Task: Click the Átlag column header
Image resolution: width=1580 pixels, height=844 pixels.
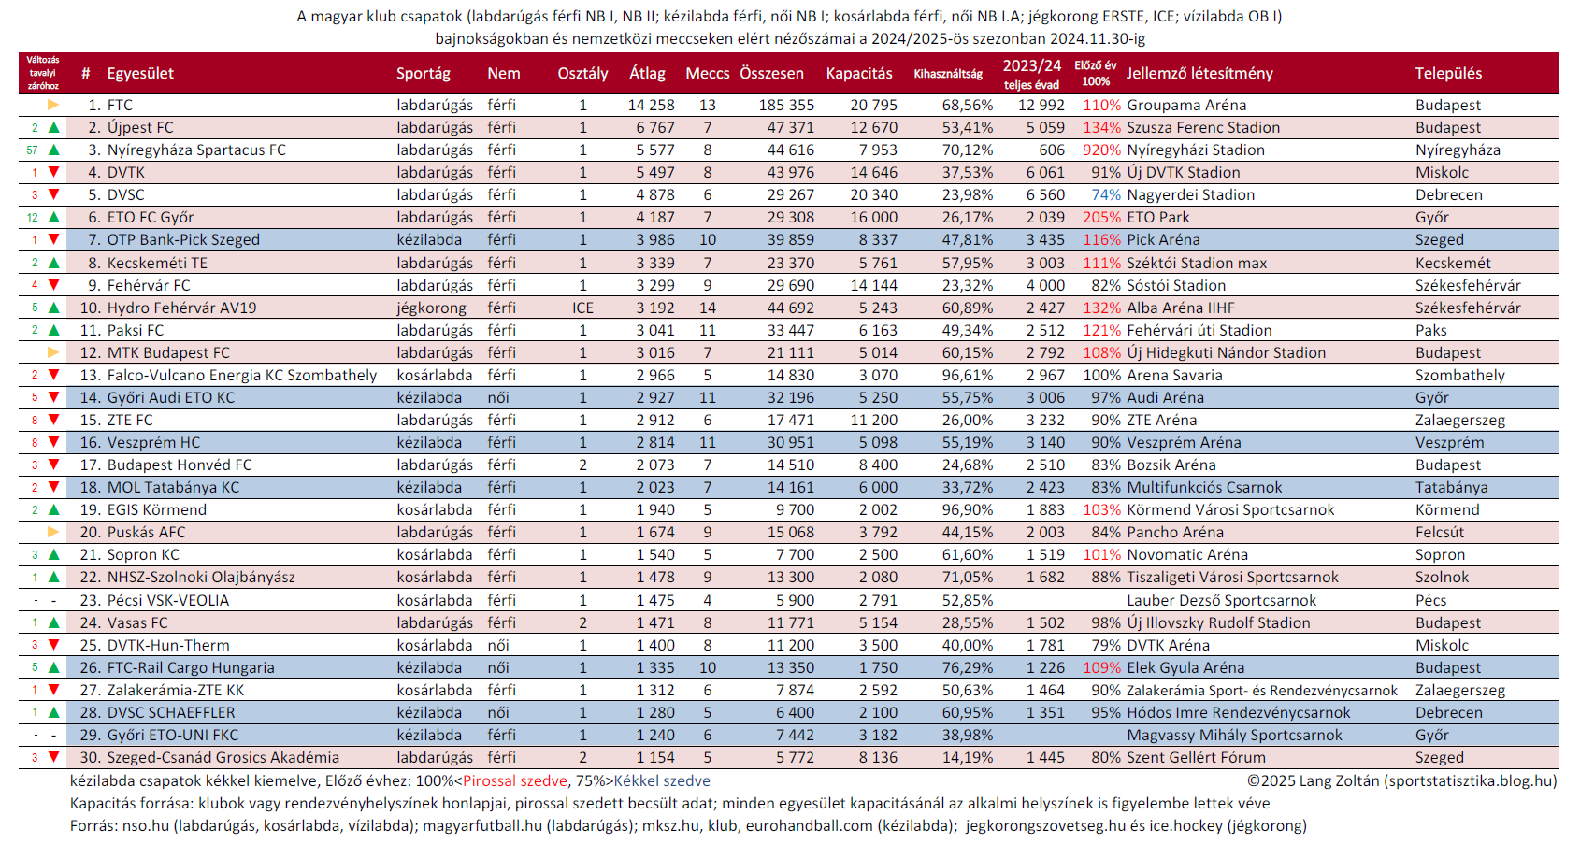Action: coord(647,73)
